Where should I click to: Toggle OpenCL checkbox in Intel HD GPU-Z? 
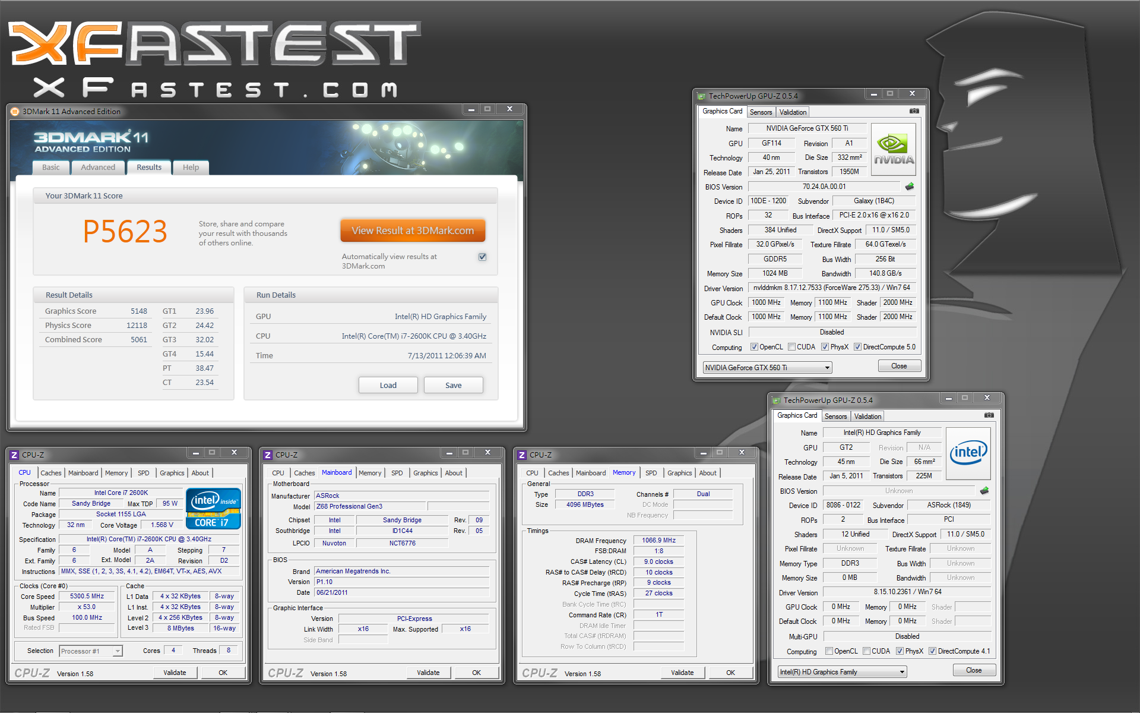[829, 651]
